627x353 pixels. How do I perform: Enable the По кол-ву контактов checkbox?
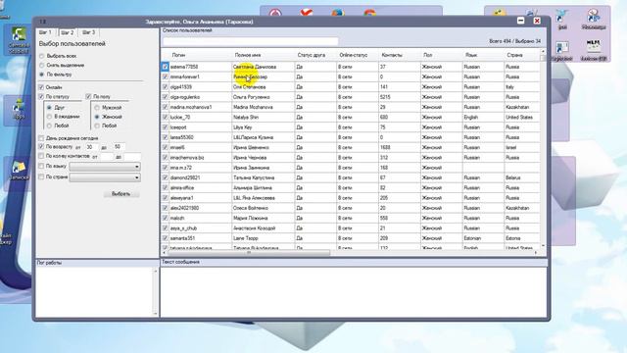tap(41, 156)
